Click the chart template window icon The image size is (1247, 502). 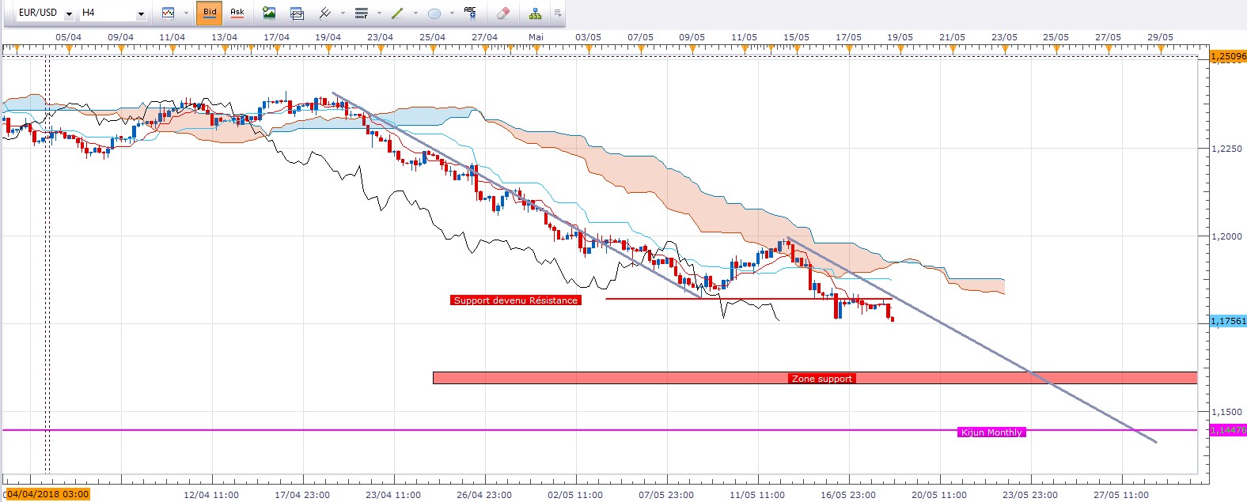pos(297,13)
